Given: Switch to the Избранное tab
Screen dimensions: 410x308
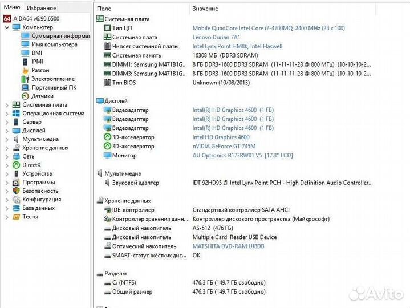Looking at the screenshot, I should 41,8.
